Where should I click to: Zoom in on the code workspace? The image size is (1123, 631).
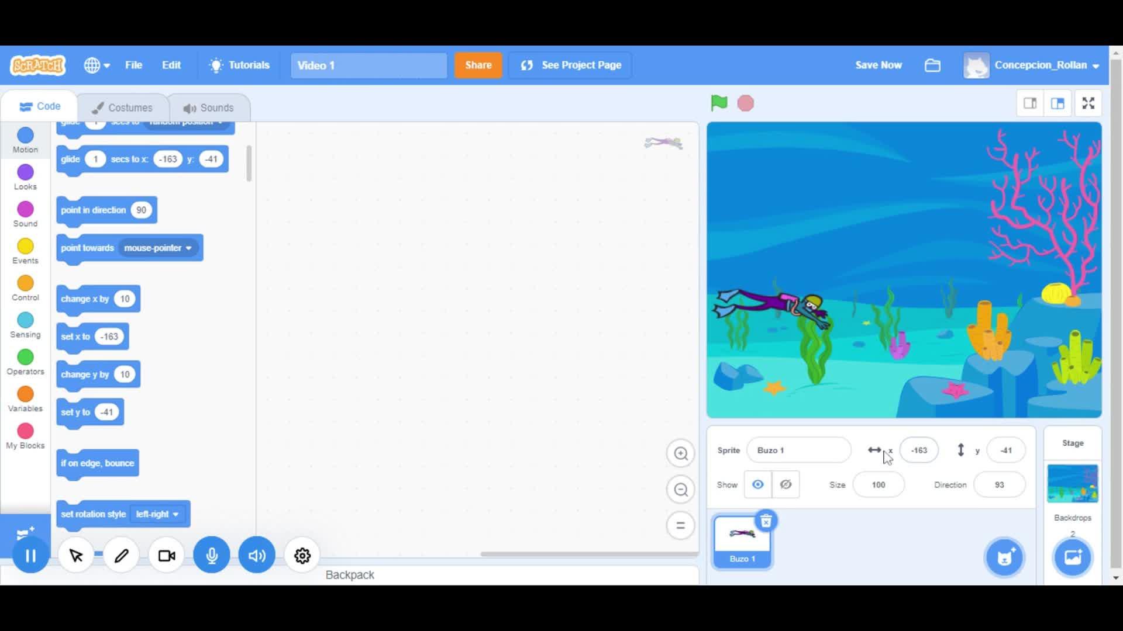tap(680, 453)
